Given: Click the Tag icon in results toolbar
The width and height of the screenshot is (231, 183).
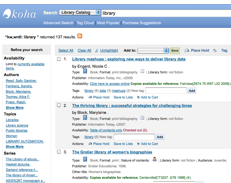Looking at the screenshot, I should coord(215,50).
